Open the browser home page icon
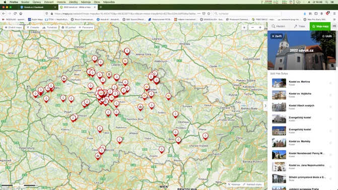 click(21, 14)
